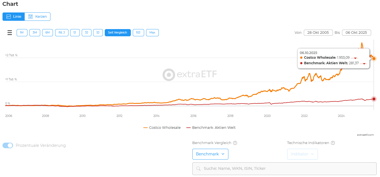Hide the Costco Wholesale series via the legend
Image resolution: width=380 pixels, height=177 pixels.
pyautogui.click(x=162, y=128)
